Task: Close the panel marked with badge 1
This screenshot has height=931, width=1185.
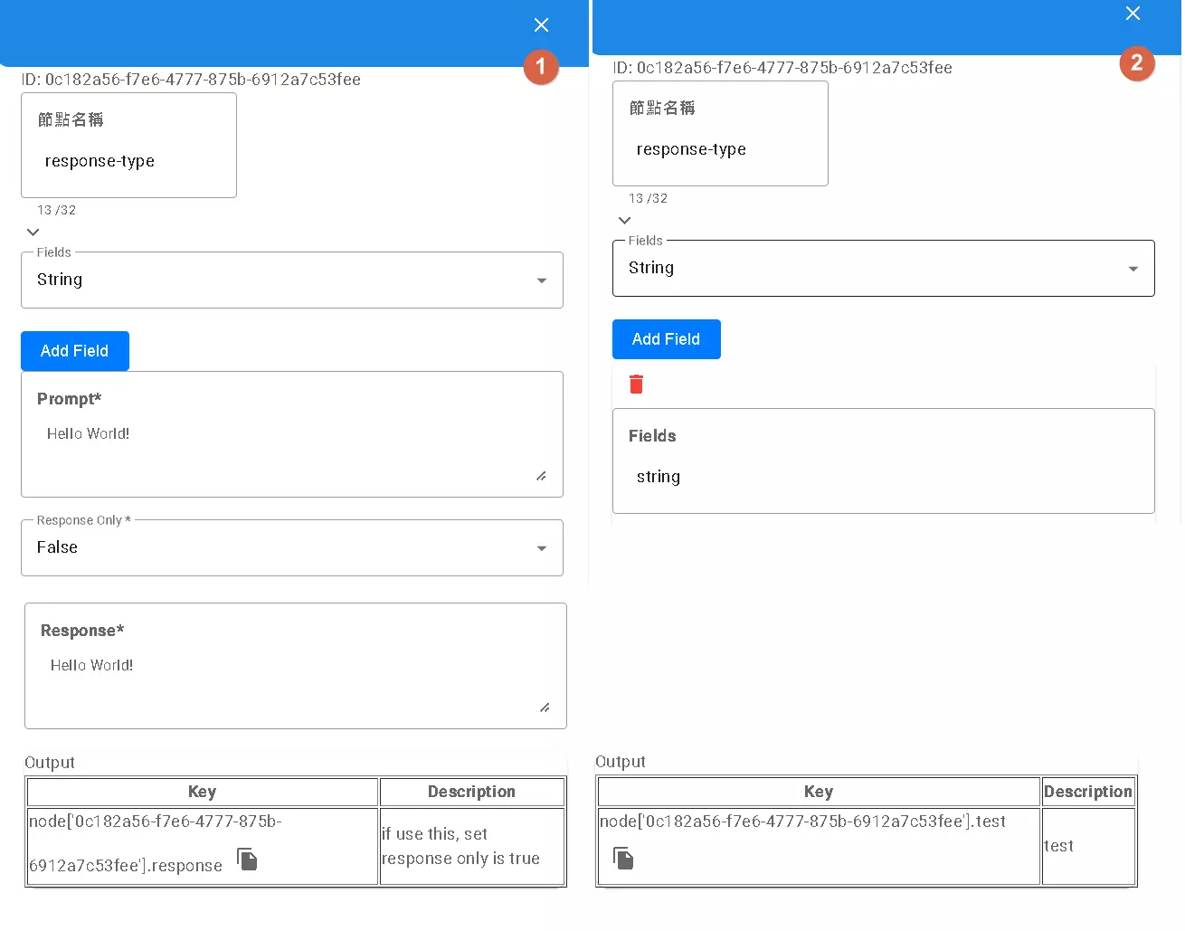Action: [541, 25]
